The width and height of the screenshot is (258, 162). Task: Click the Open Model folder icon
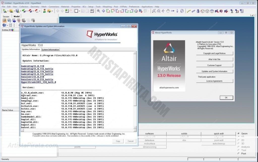point(11,11)
